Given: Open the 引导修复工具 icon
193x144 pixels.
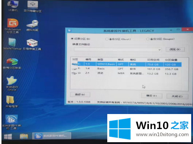Looking at the screenshot, I should (32, 45).
